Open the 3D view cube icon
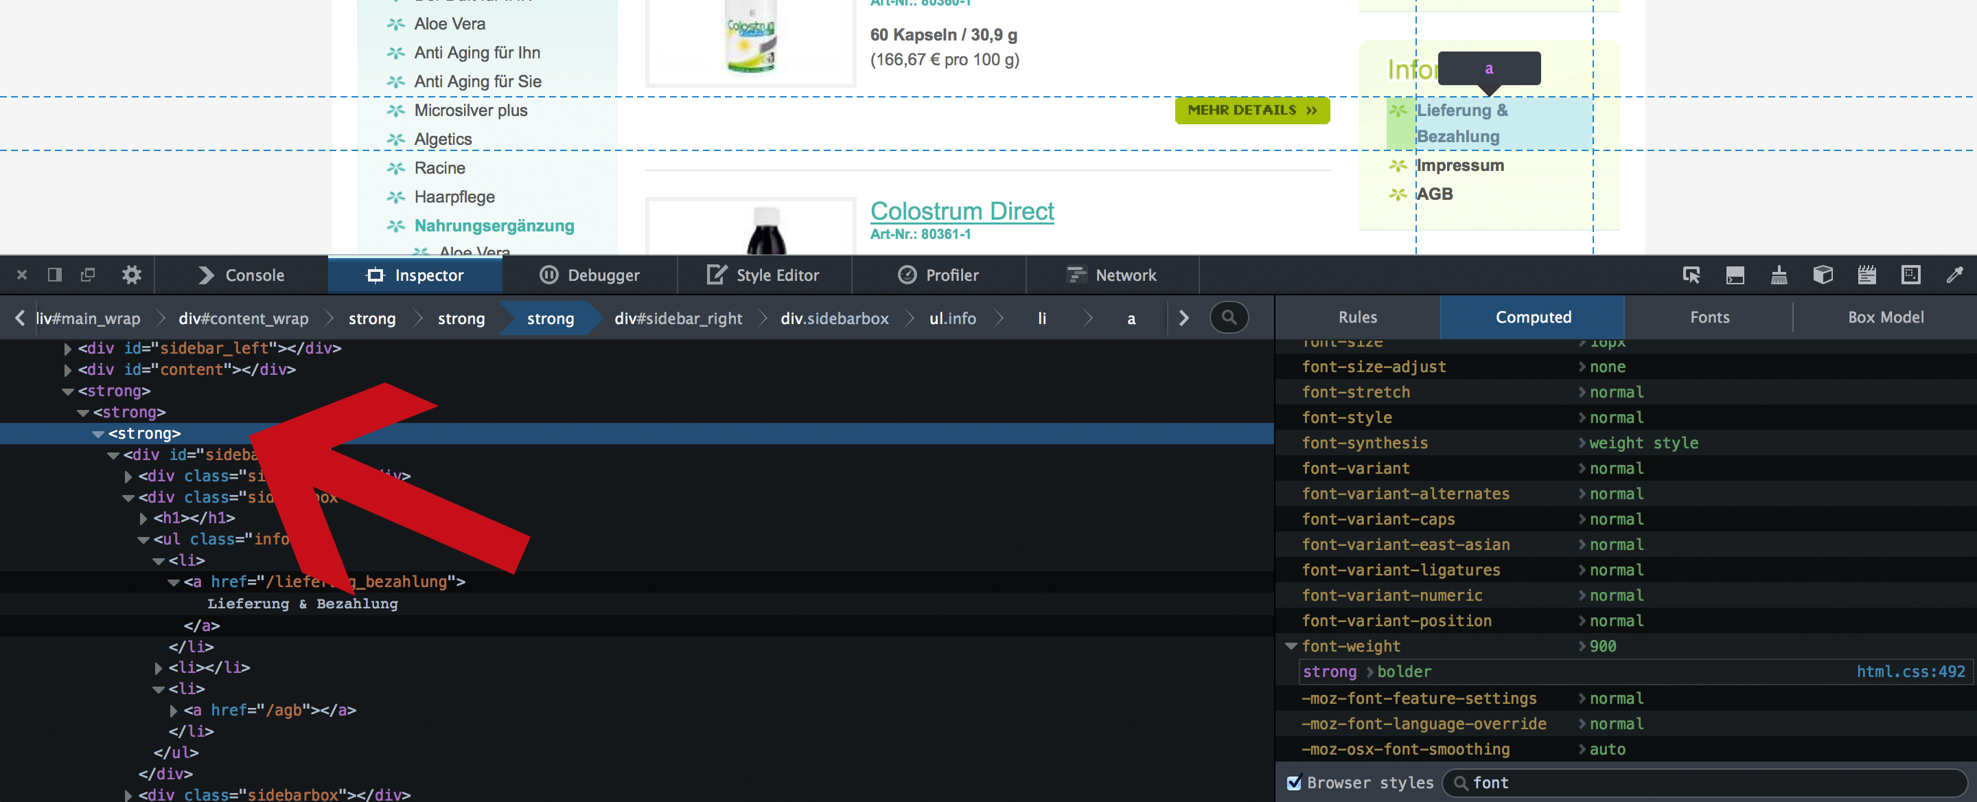The height and width of the screenshot is (802, 1977). click(1822, 275)
